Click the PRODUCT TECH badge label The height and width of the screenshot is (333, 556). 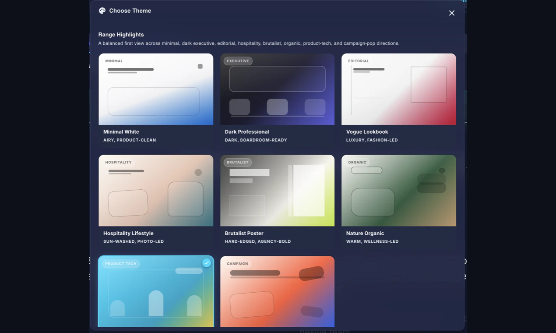[121, 264]
